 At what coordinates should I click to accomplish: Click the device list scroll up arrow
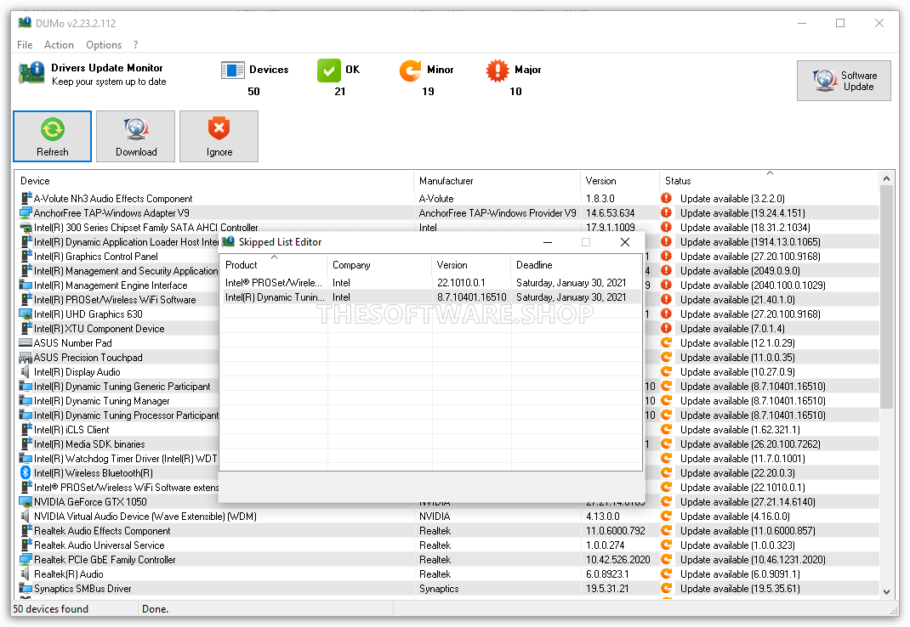point(886,178)
